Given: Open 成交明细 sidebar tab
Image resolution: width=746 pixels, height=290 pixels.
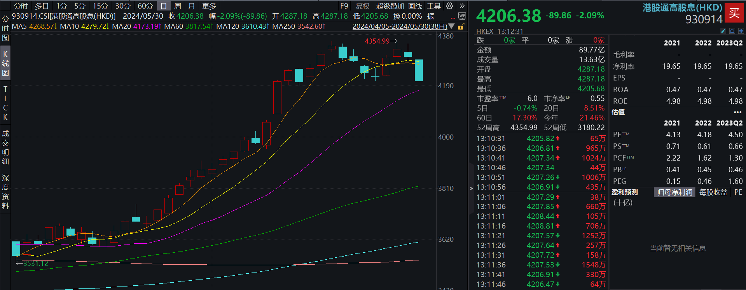Looking at the screenshot, I should point(5,147).
